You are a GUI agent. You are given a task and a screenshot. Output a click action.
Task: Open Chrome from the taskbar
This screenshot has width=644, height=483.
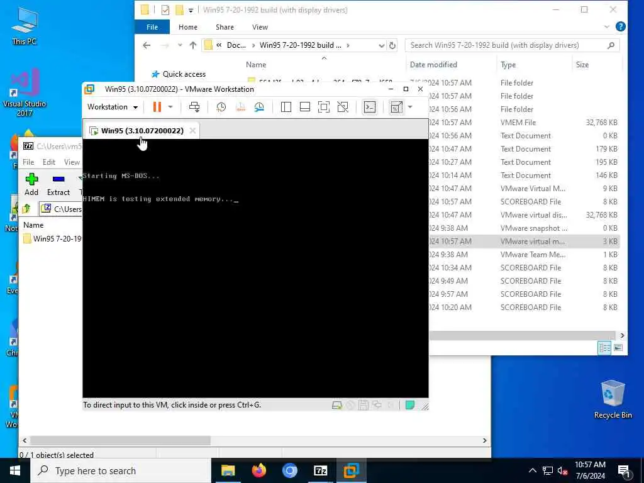coord(289,470)
